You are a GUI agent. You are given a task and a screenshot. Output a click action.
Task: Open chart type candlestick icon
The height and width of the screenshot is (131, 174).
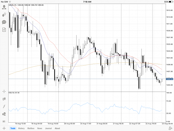coord(4,99)
